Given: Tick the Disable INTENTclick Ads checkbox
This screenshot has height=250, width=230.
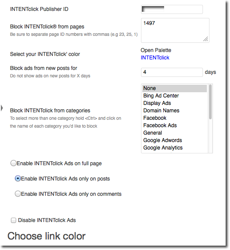Looking at the screenshot, I should pyautogui.click(x=14, y=220).
